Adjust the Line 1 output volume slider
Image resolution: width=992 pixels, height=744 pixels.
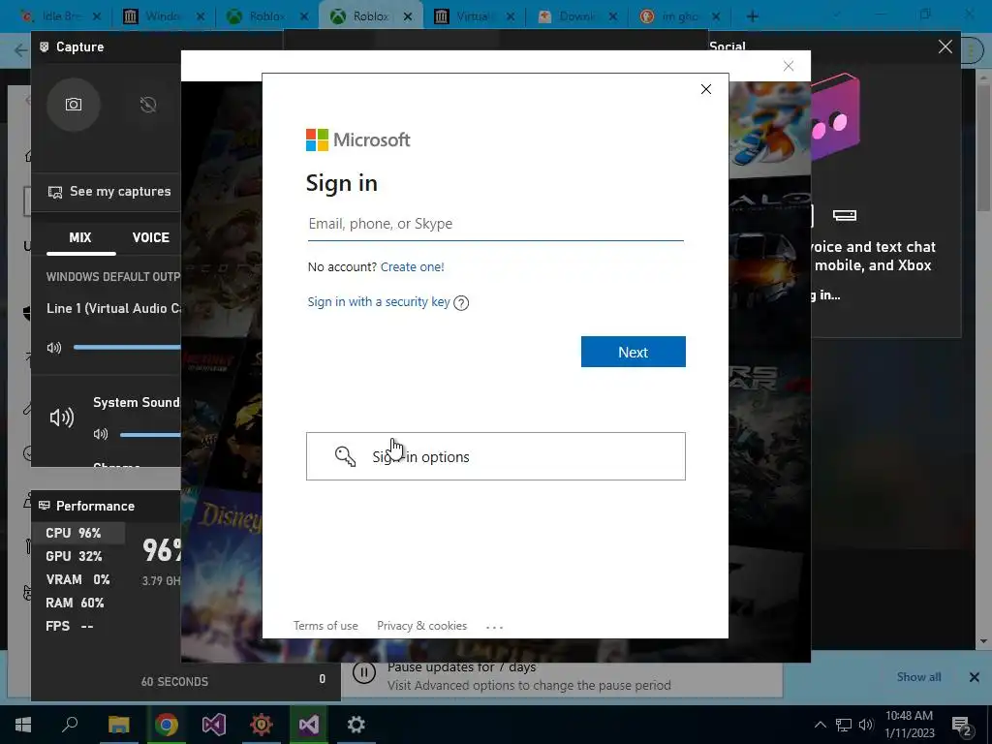(x=127, y=347)
